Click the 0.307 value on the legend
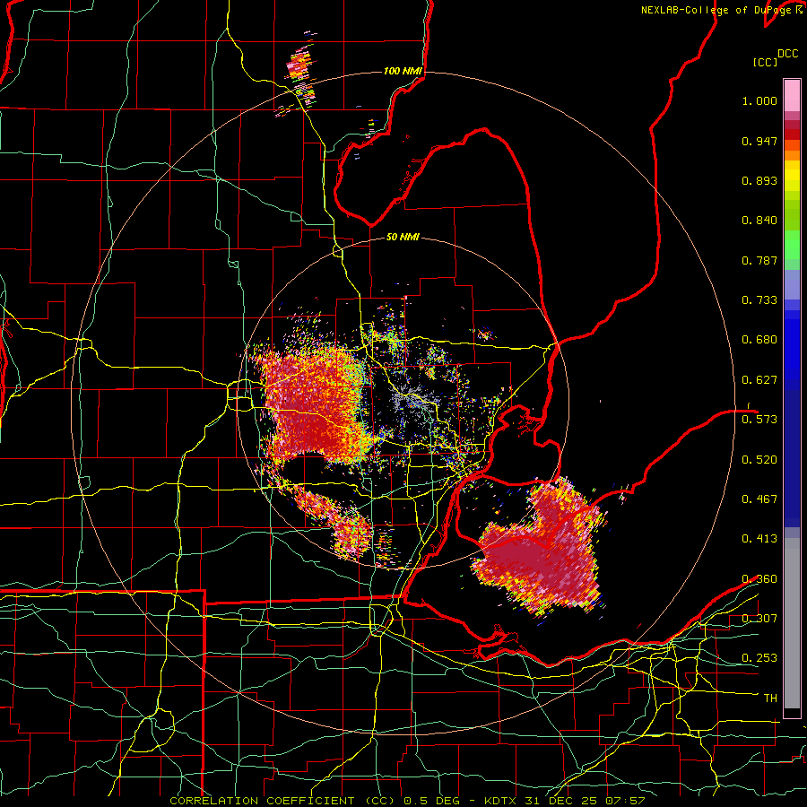 [x=759, y=619]
